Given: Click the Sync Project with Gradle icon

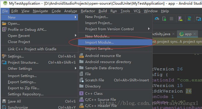Looking at the screenshot, I should point(189,19).
